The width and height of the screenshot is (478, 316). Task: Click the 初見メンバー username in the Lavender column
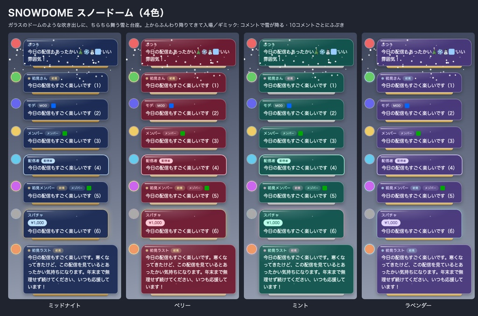coord(396,188)
